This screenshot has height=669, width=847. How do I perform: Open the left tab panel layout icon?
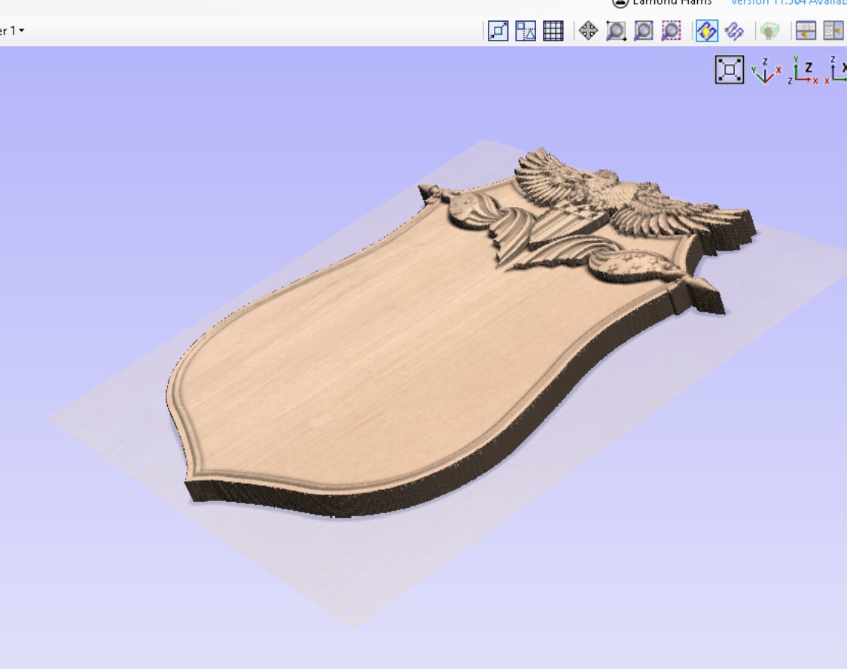[x=804, y=32]
